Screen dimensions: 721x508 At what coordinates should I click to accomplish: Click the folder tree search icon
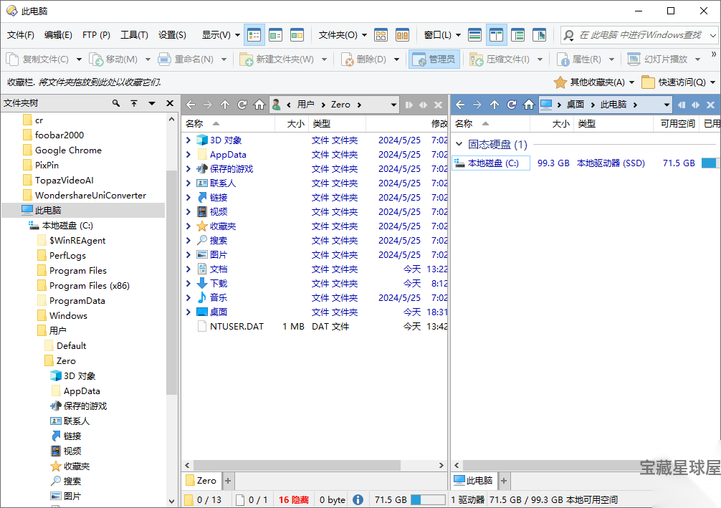pos(116,103)
